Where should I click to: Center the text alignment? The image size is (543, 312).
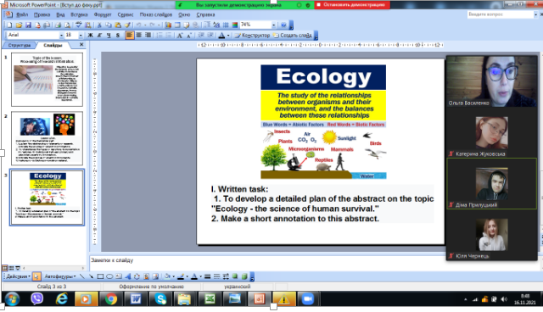point(139,35)
